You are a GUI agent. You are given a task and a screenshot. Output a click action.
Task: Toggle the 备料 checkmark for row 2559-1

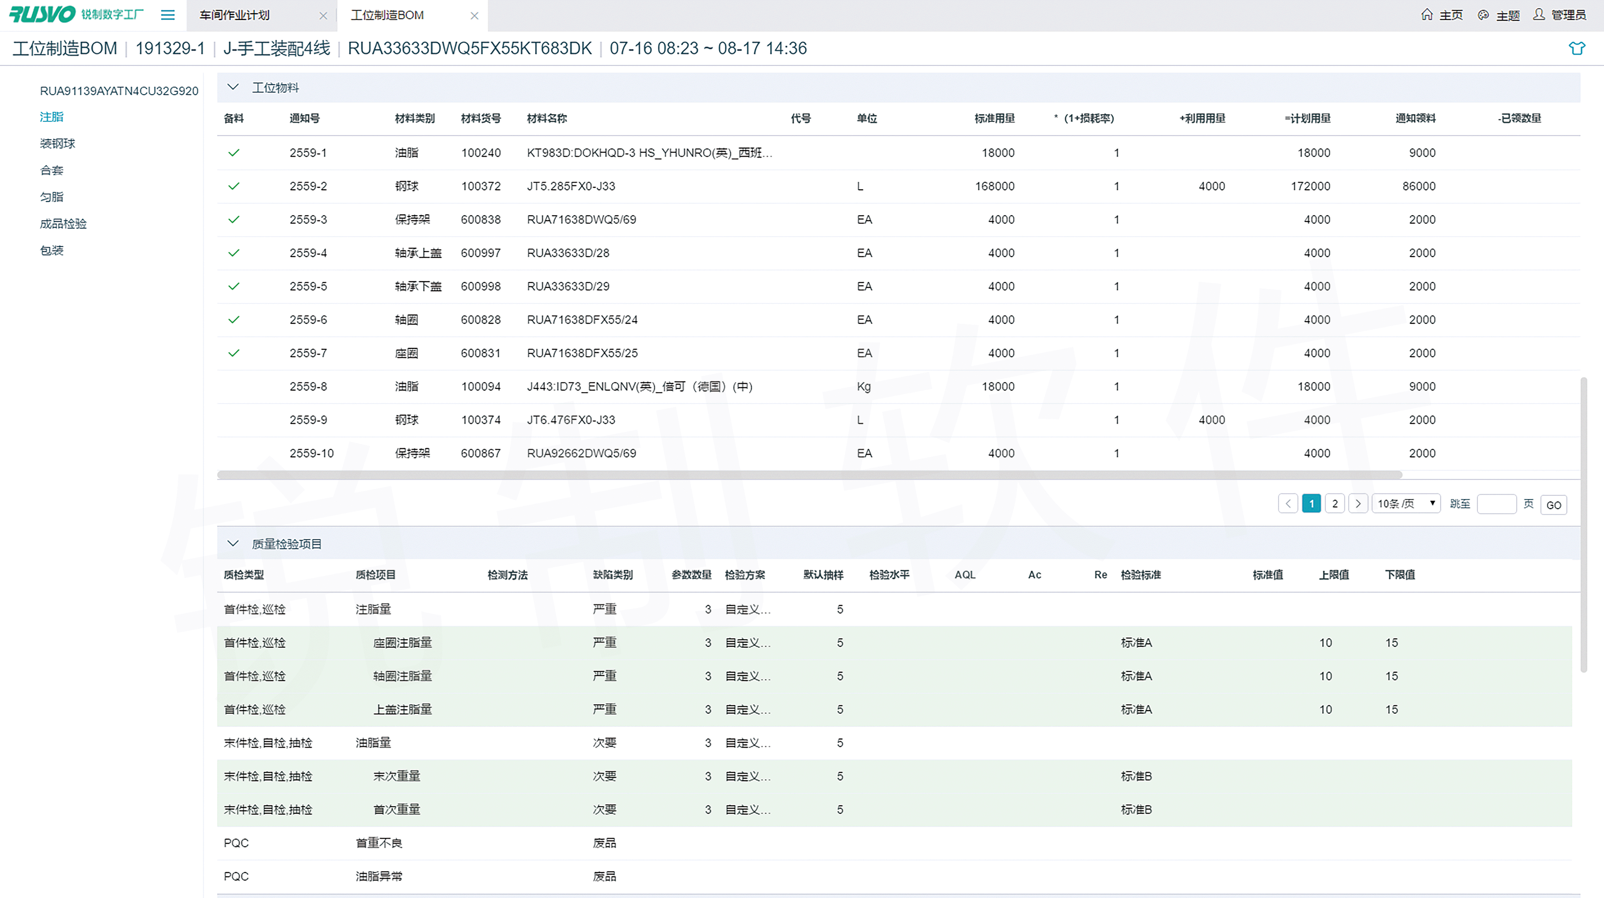(233, 153)
